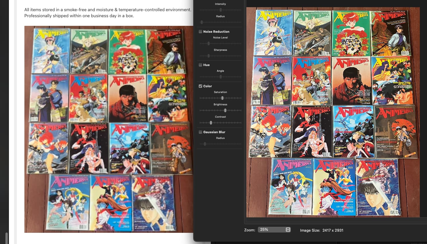Click the green Ranma cover in the webpage photo
Viewport: 427px width, 244px height.
point(127,51)
